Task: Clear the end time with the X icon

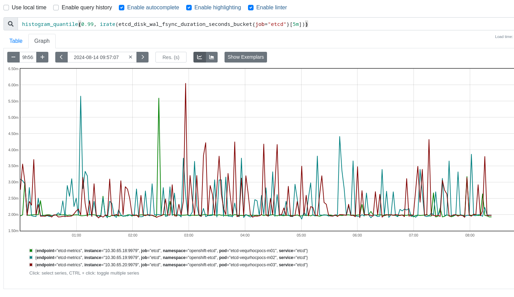Action: [x=131, y=57]
